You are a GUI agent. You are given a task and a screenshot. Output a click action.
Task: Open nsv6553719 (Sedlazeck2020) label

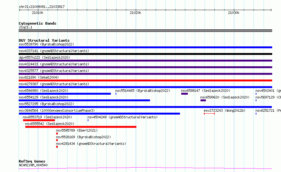(47, 117)
